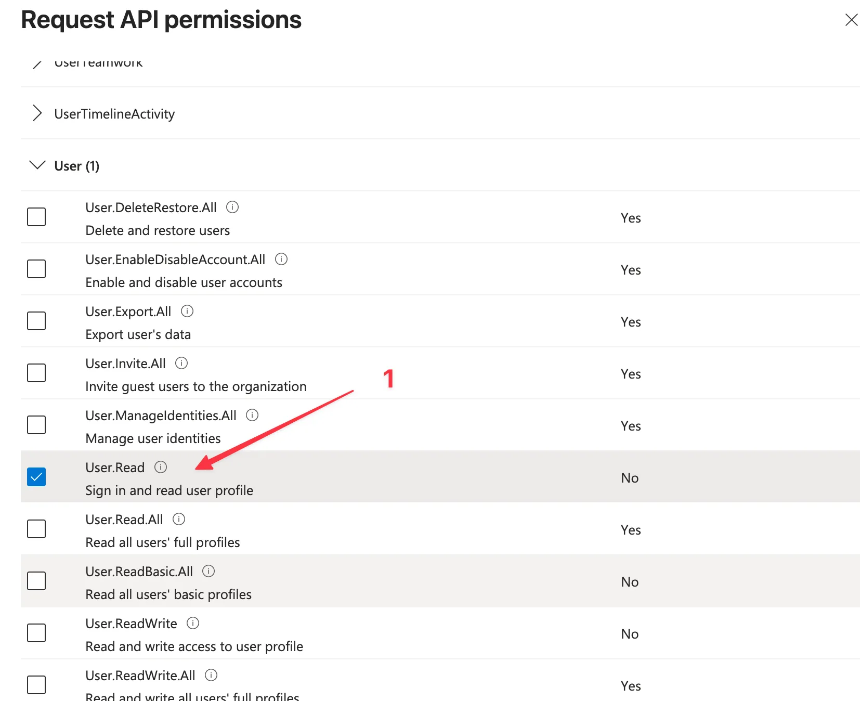Open the User.ManageIdentities.All info icon
The width and height of the screenshot is (860, 701).
pyautogui.click(x=252, y=415)
